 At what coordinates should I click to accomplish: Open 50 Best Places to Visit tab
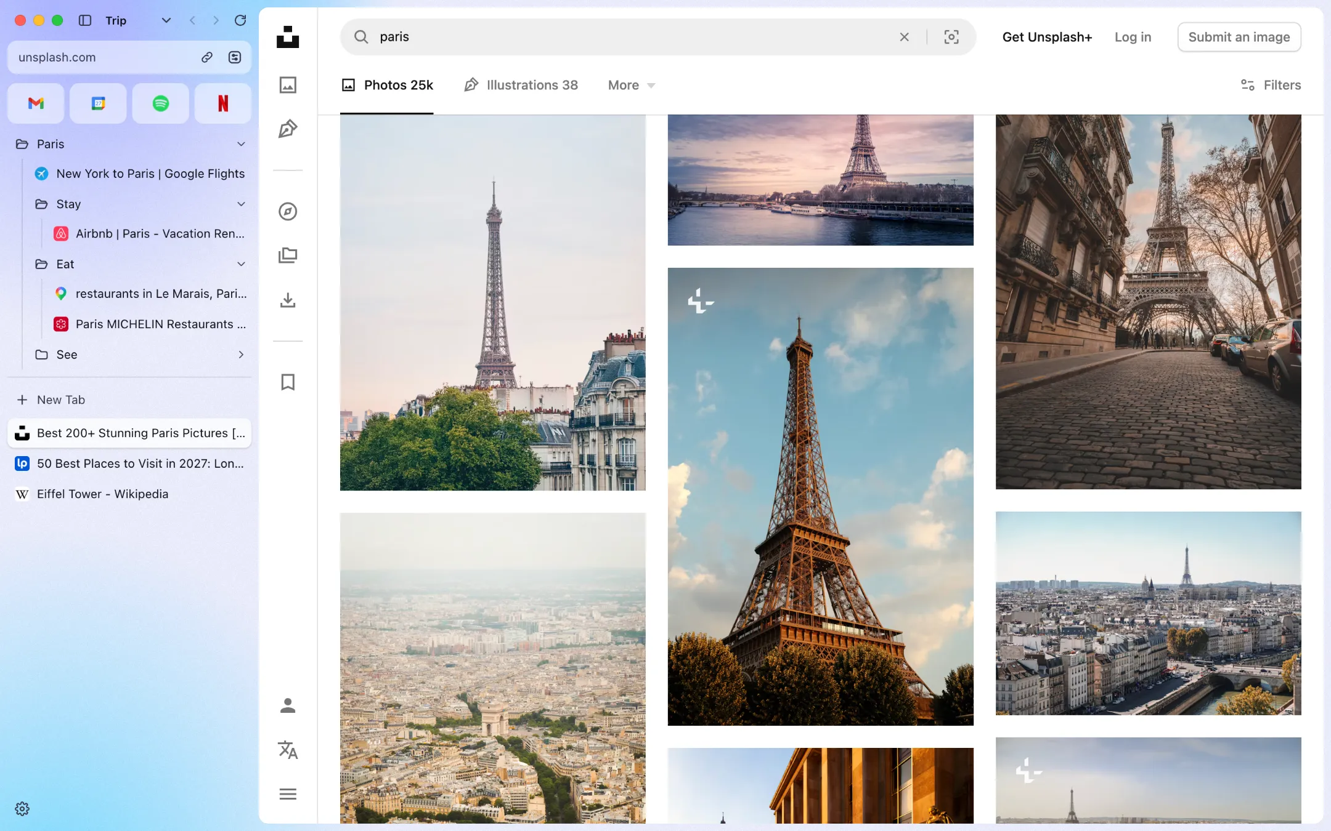pos(129,464)
